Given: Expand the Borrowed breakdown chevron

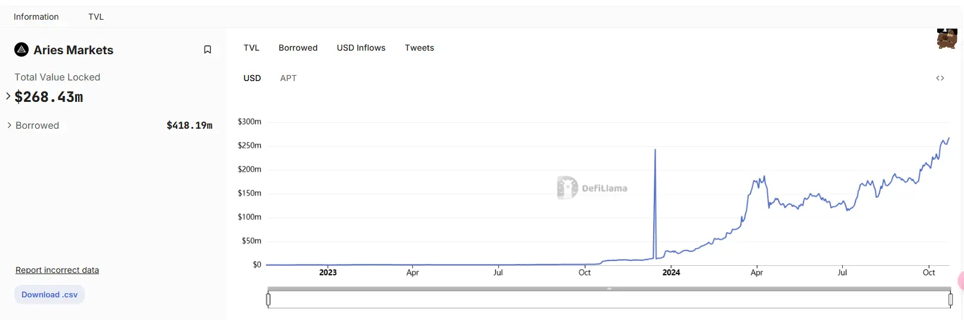Looking at the screenshot, I should click(x=10, y=125).
